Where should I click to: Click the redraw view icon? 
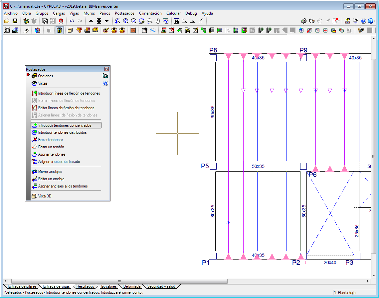[142, 21]
